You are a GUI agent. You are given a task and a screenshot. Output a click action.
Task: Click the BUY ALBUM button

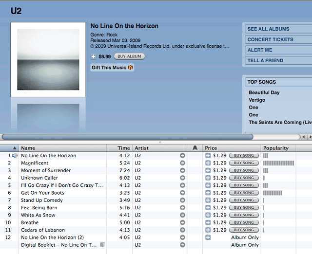click(x=129, y=56)
